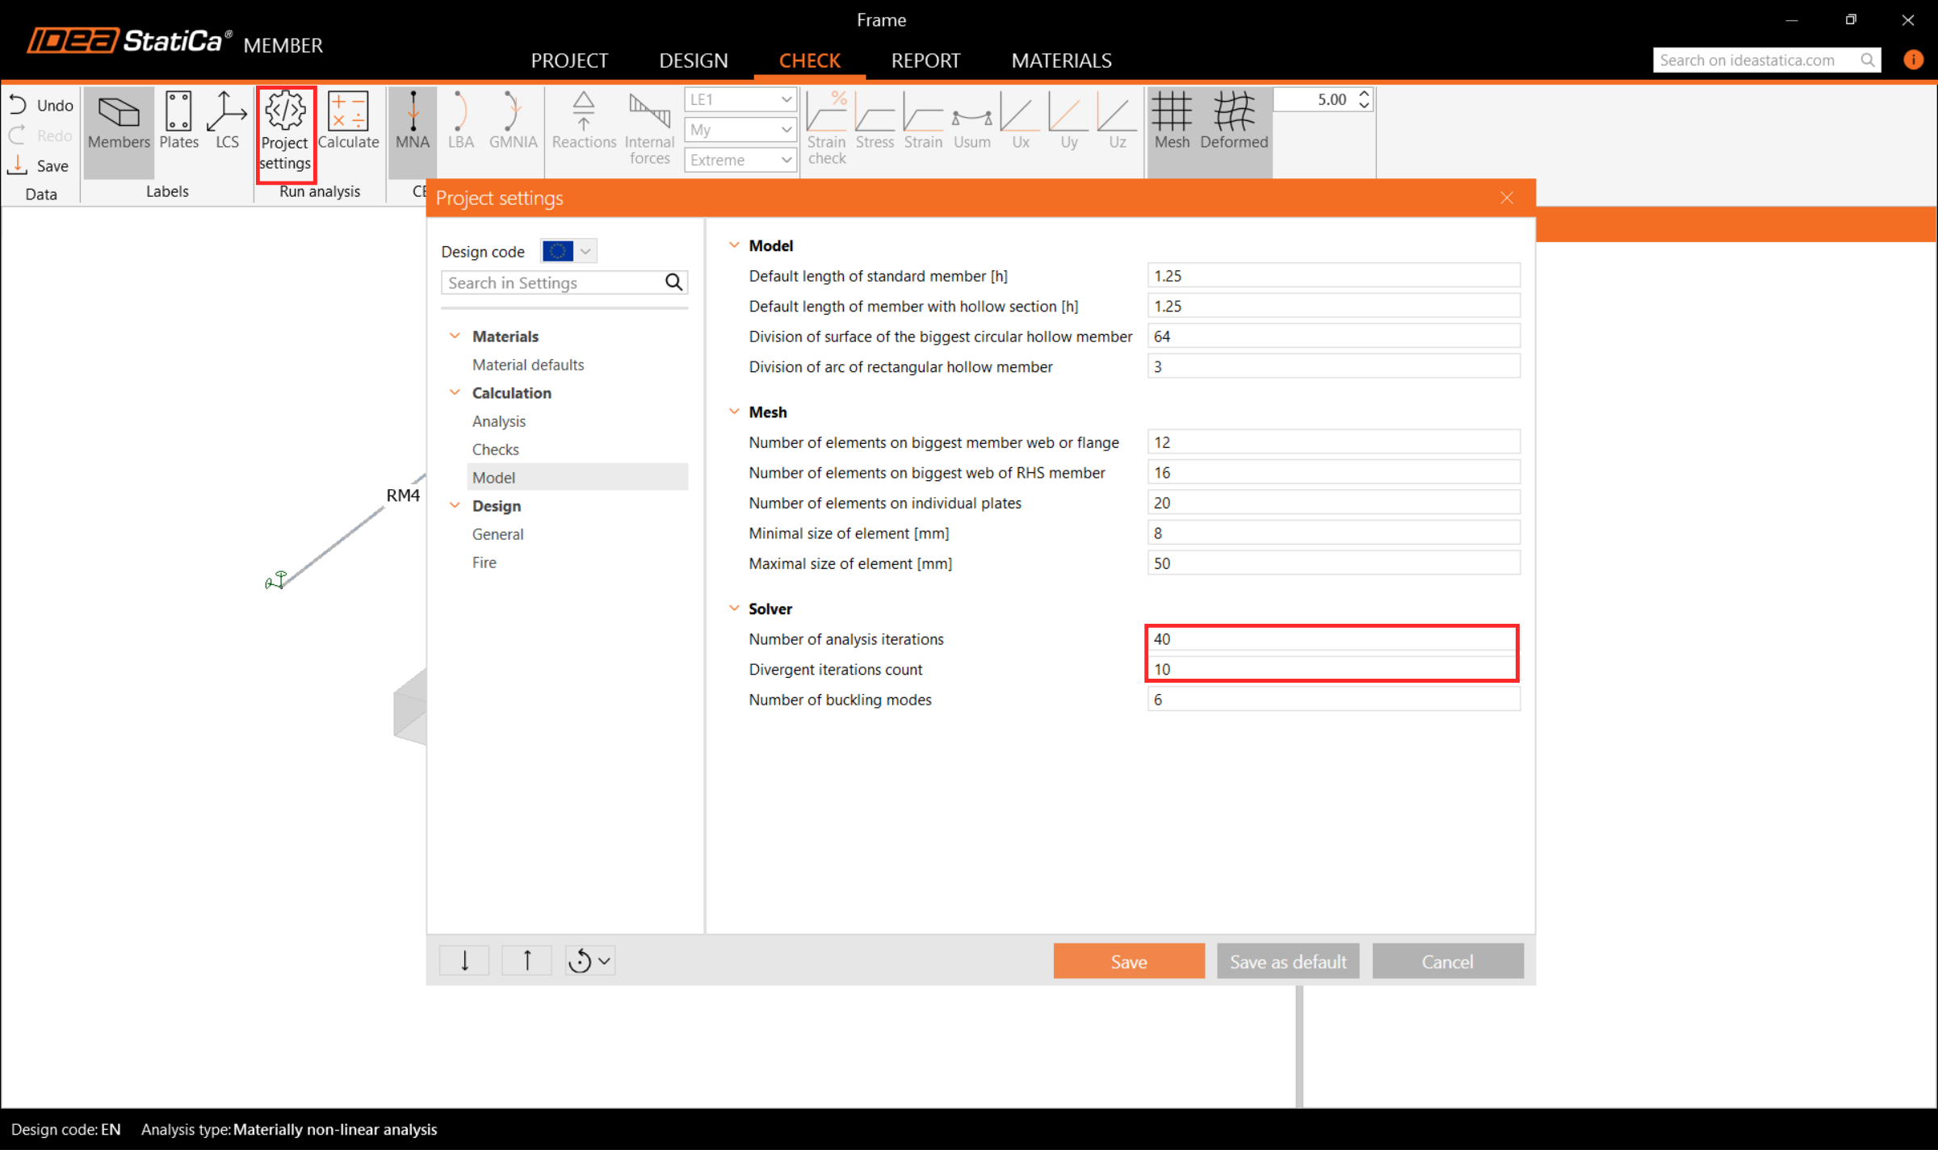1938x1150 pixels.
Task: Click the Save as default button
Action: click(1287, 961)
